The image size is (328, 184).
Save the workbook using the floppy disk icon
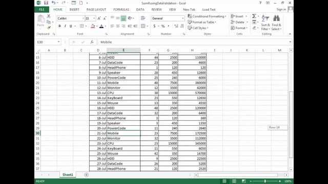click(46, 3)
